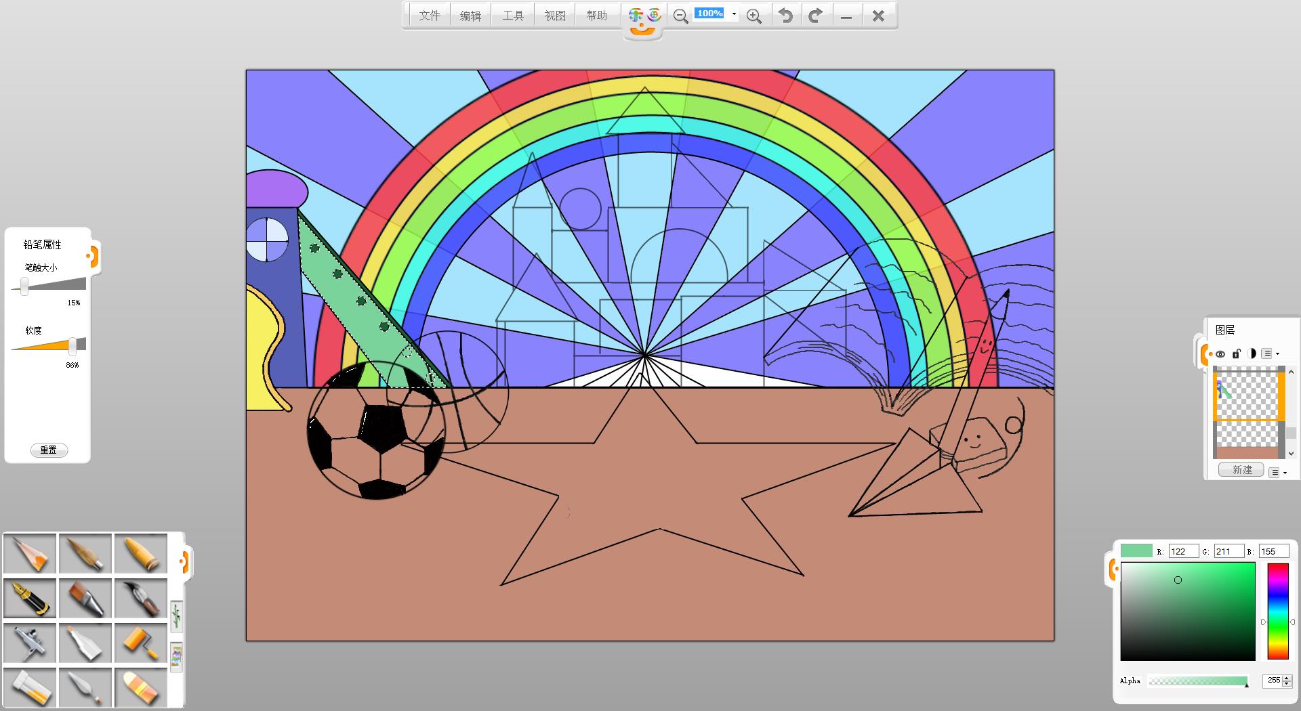This screenshot has height=711, width=1301.
Task: Choose the airbrush spray gun tool
Action: [x=30, y=643]
